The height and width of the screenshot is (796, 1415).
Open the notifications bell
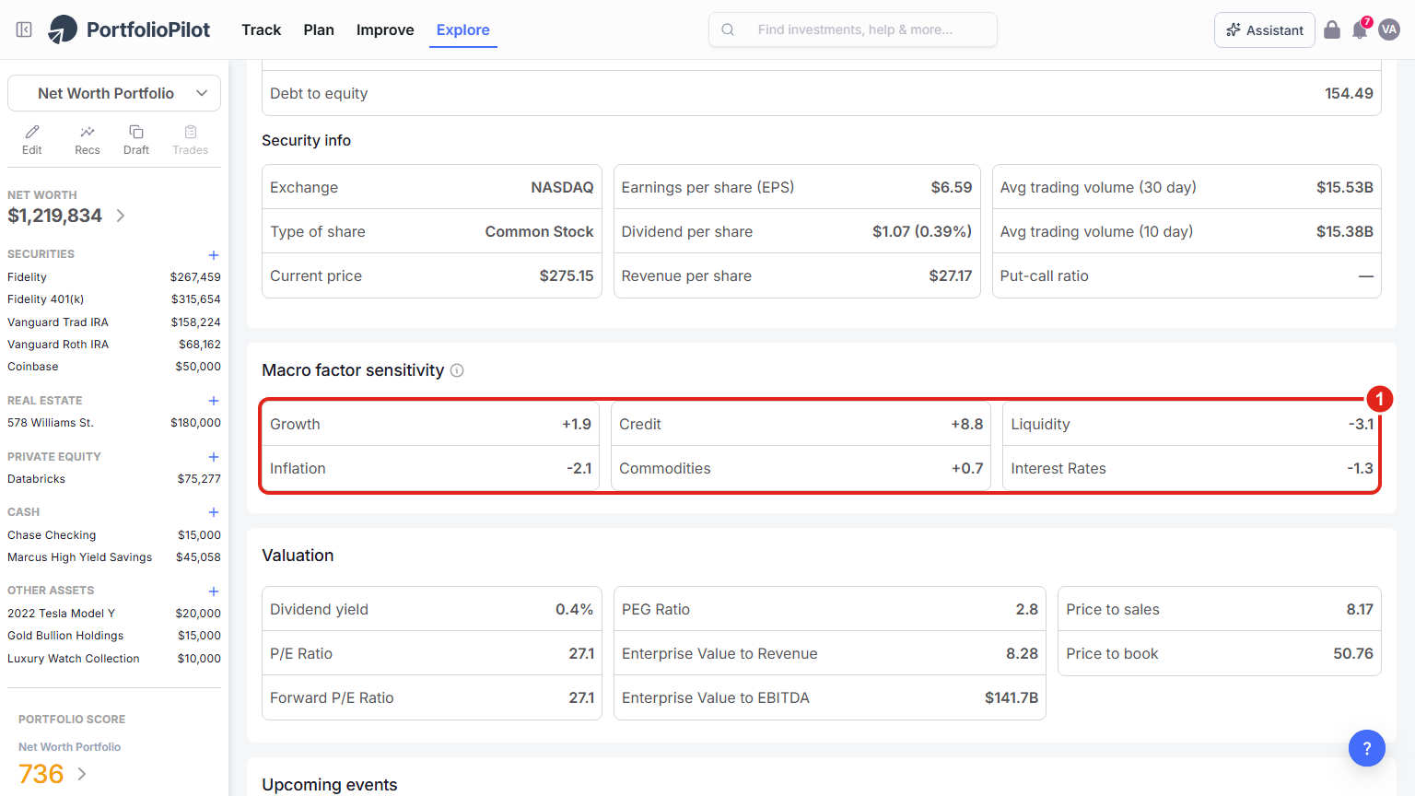(1360, 29)
